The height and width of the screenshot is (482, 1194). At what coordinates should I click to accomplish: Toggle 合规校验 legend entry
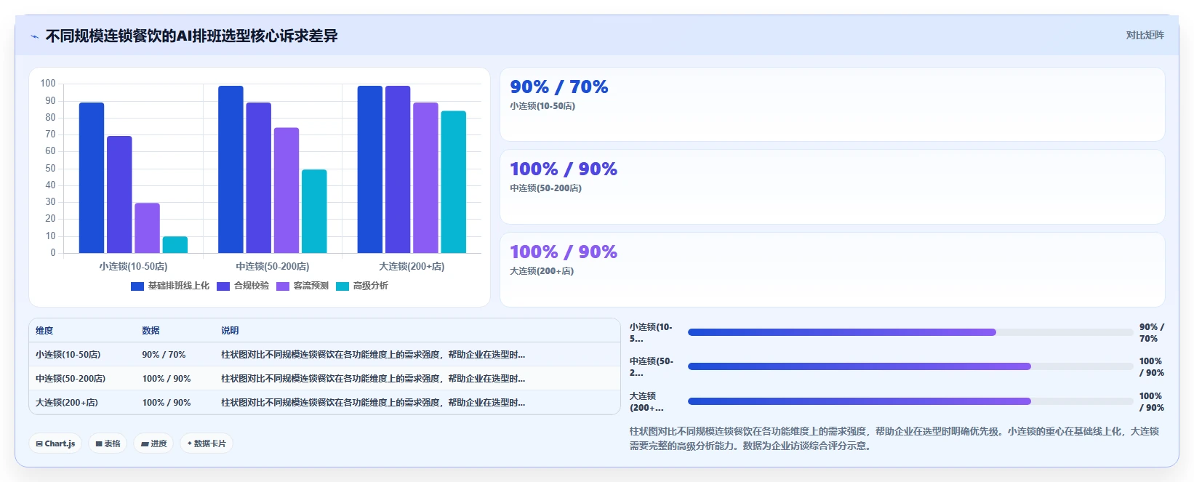click(x=243, y=286)
